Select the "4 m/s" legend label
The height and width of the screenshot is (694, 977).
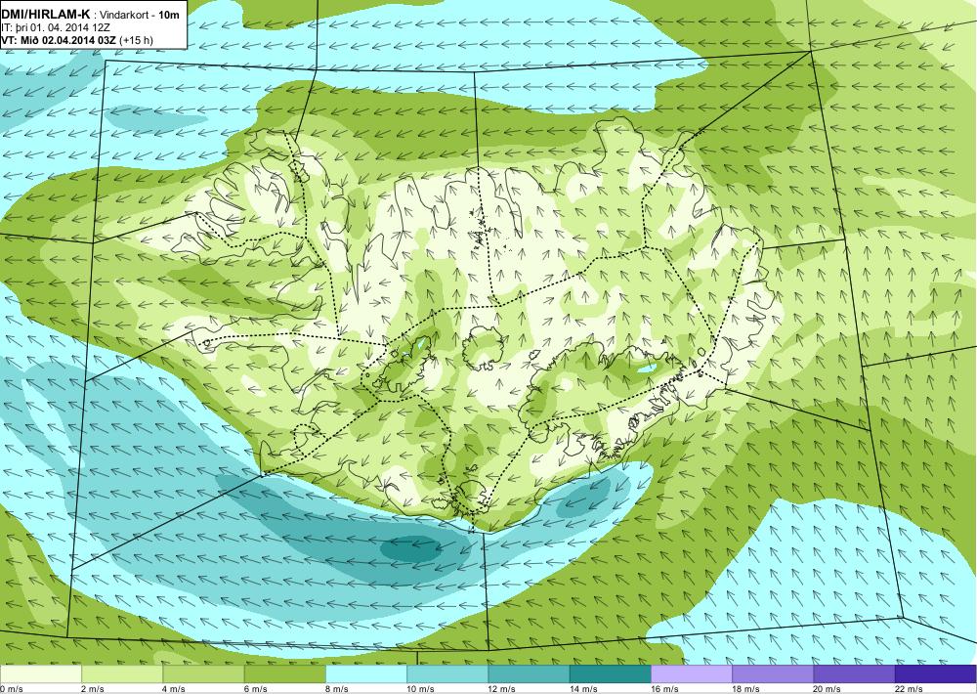tap(174, 688)
